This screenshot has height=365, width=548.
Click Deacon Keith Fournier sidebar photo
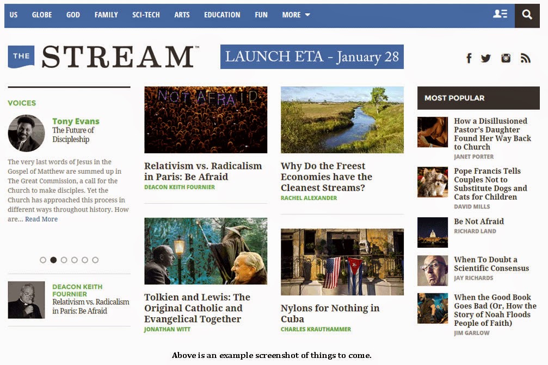(26, 300)
